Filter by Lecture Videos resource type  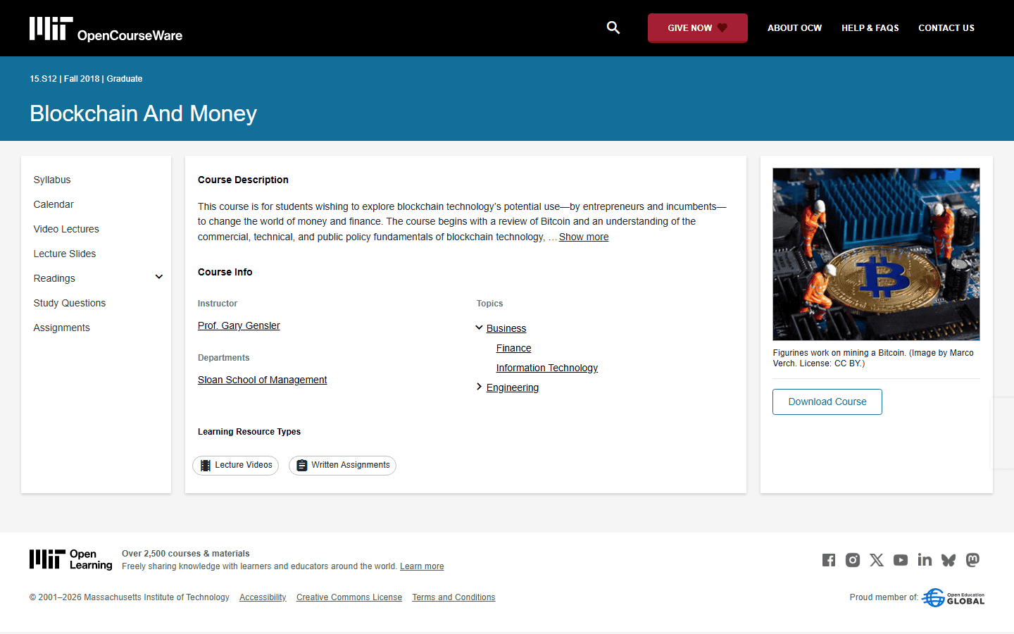(x=236, y=466)
